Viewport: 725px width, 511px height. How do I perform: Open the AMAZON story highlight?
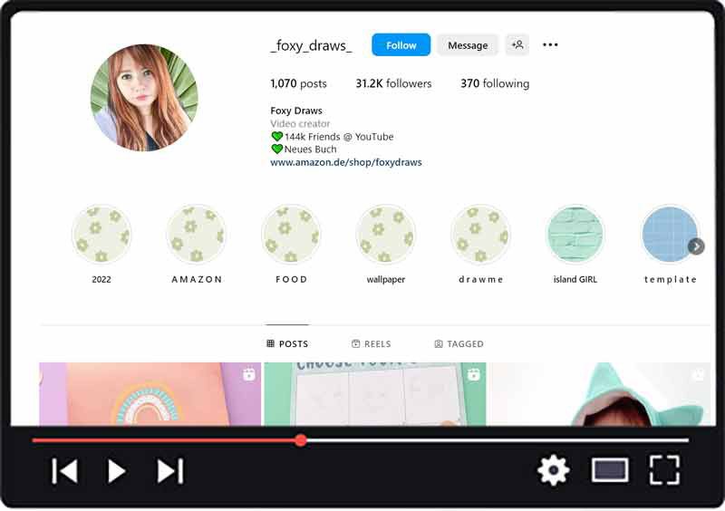pos(197,235)
